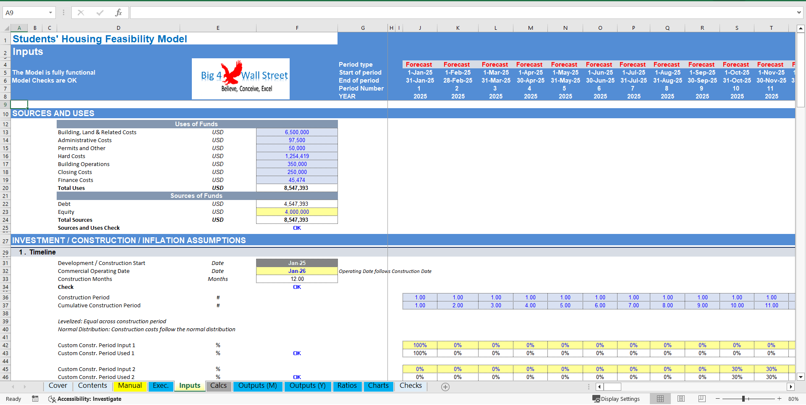
Task: Click Commercial Operating Date cell Jan-26
Action: pos(297,271)
